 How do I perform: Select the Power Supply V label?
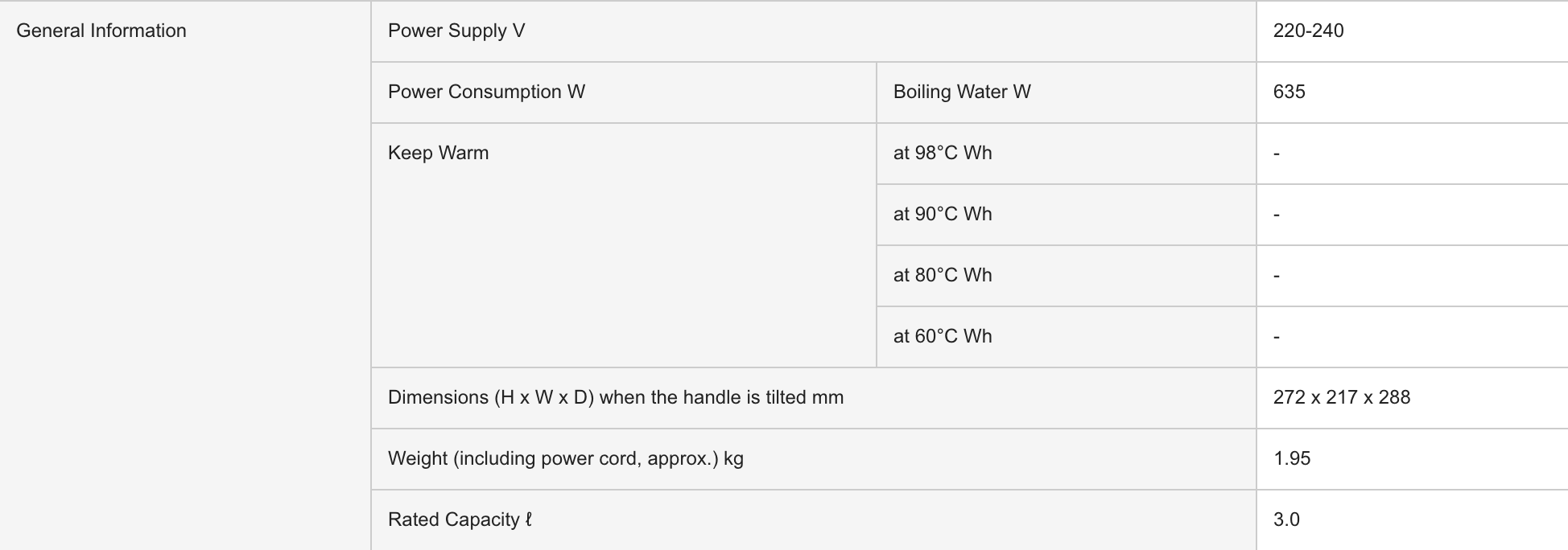(456, 31)
